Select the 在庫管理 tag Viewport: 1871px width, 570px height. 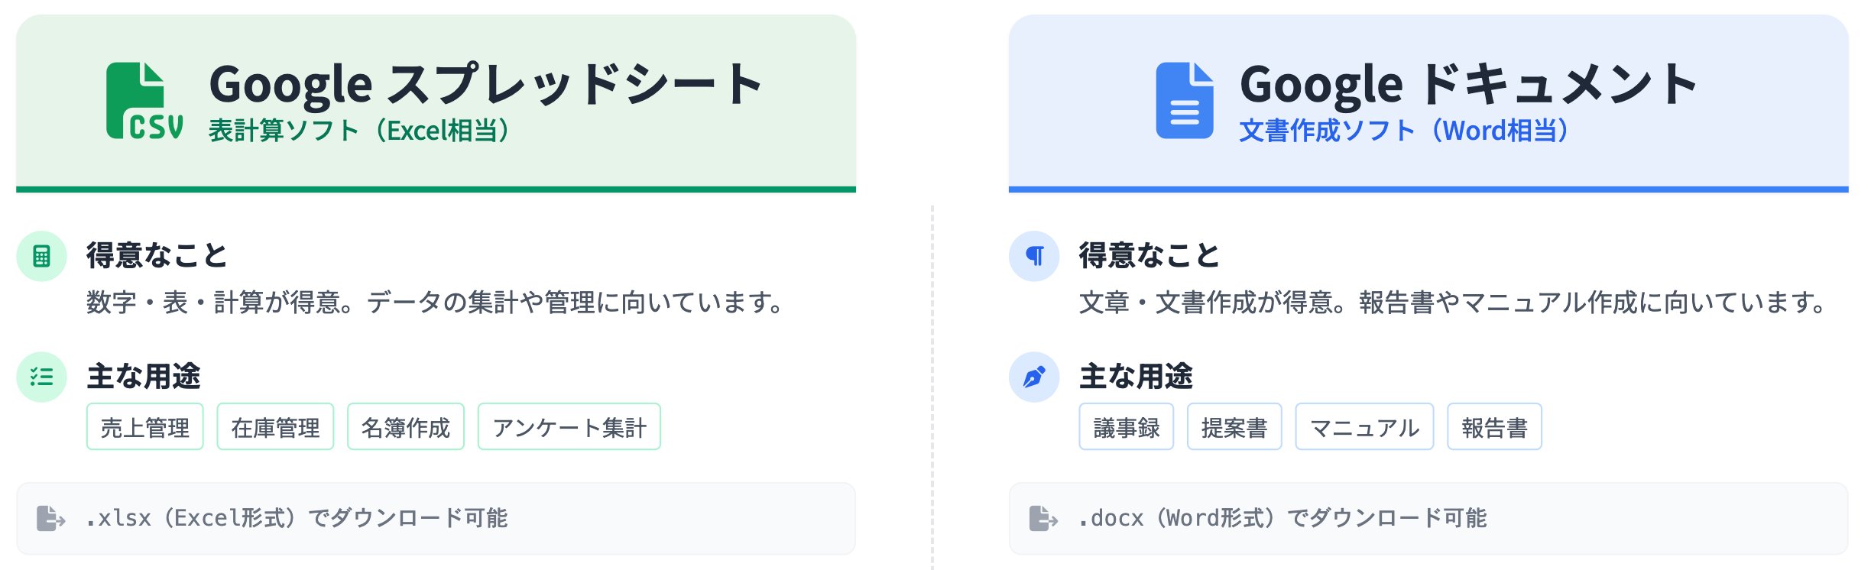275,427
